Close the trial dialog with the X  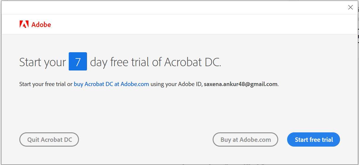(350, 7)
